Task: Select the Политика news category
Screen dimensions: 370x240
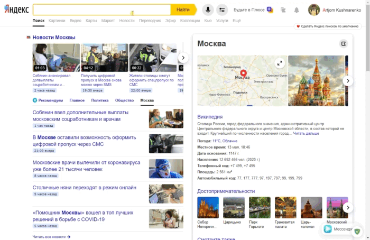Action: 100,100
